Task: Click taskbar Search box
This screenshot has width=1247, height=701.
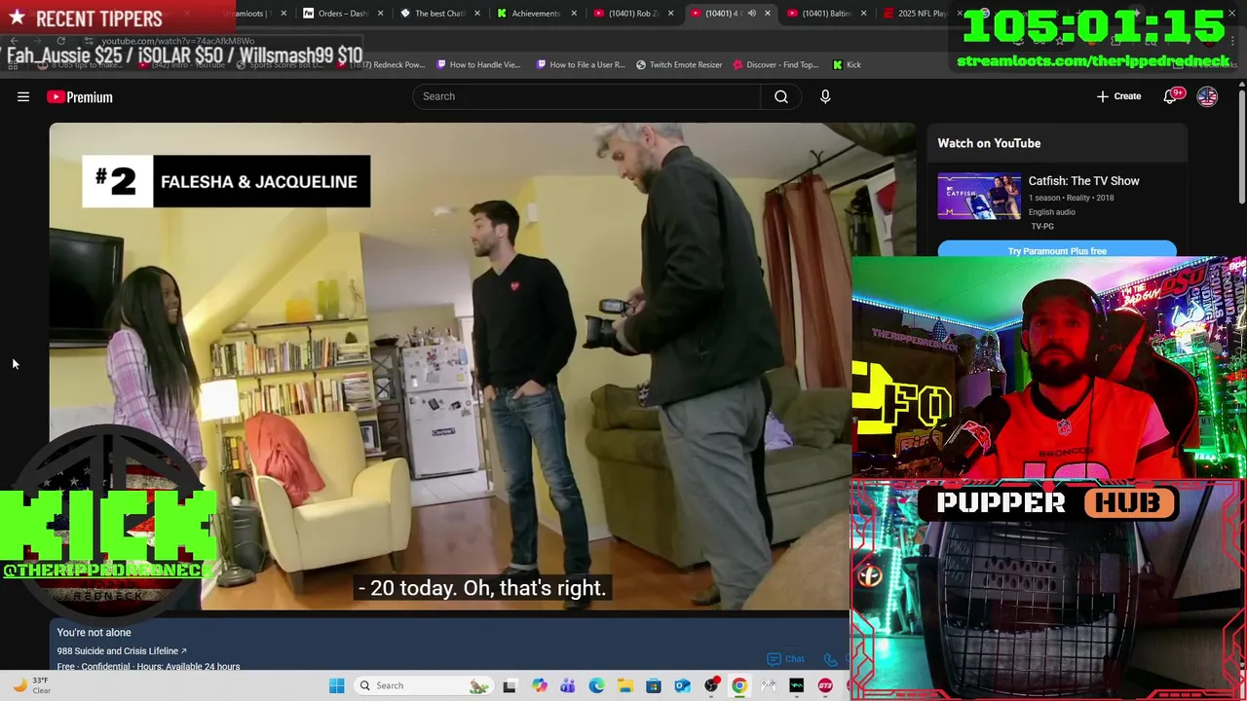Action: 423,685
